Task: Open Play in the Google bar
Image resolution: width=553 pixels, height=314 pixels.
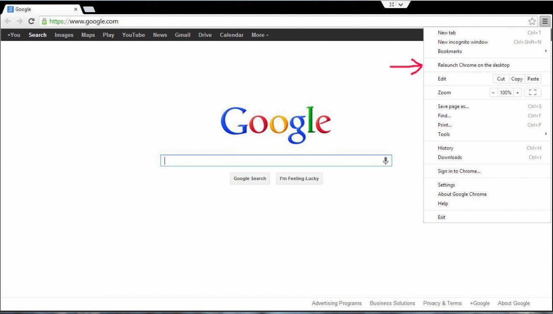Action: (109, 35)
